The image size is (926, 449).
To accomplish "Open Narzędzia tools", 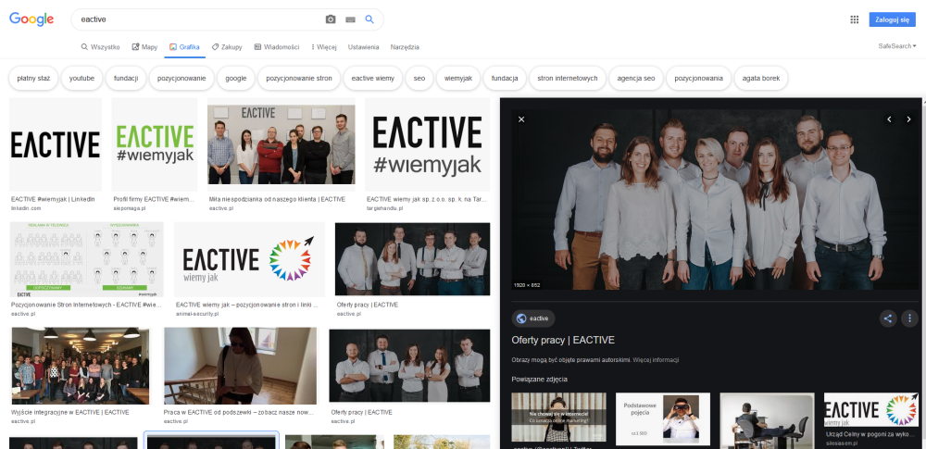I will [x=405, y=47].
